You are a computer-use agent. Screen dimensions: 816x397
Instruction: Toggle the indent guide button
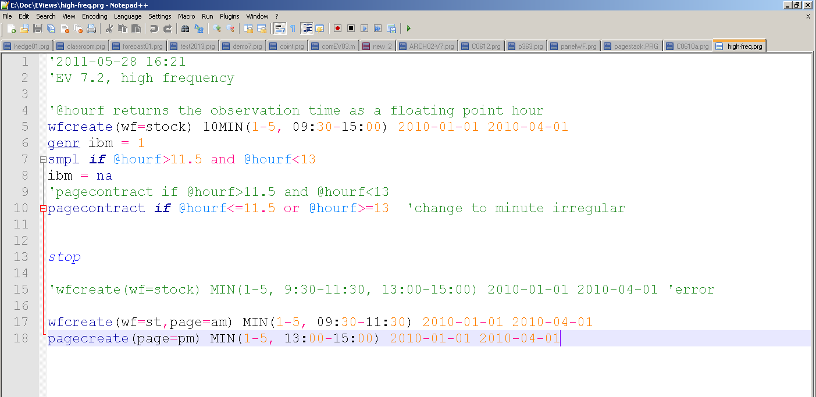[307, 28]
